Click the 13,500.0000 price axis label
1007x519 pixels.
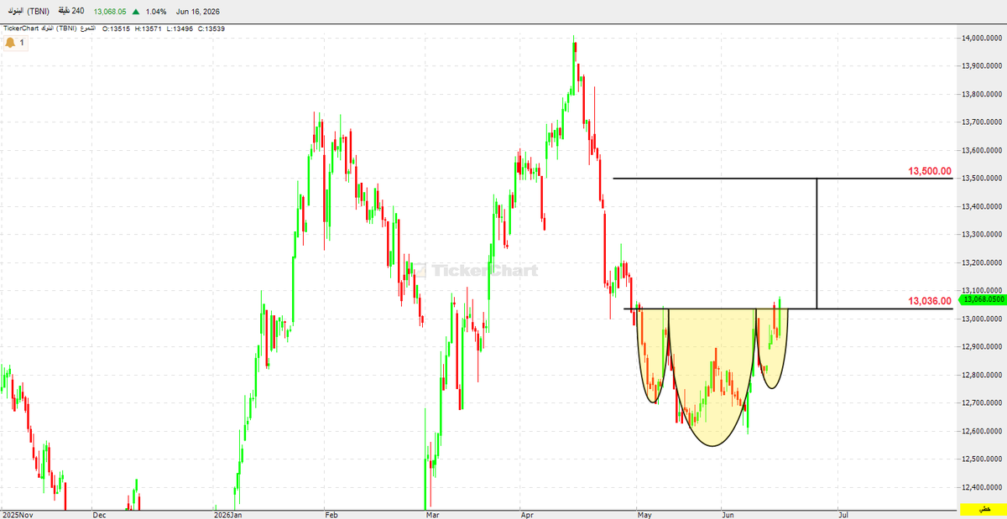pos(982,179)
